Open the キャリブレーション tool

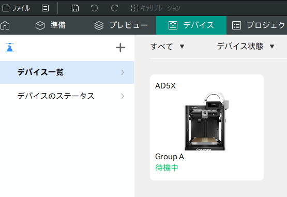point(156,8)
